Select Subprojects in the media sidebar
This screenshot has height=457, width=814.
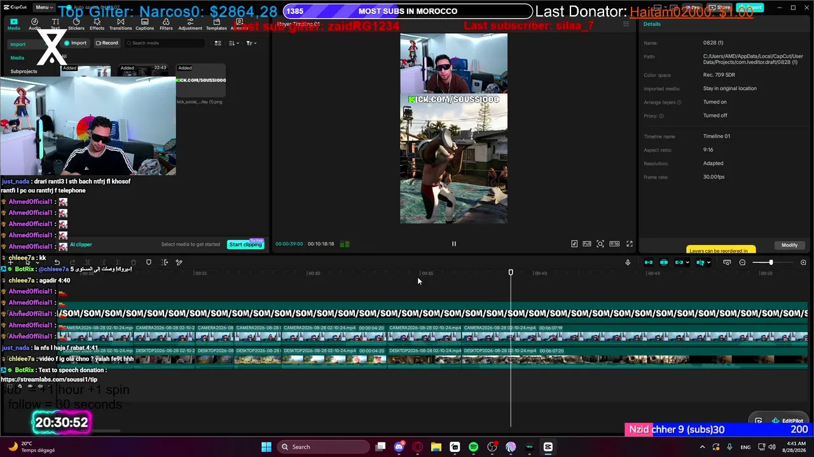(x=24, y=71)
